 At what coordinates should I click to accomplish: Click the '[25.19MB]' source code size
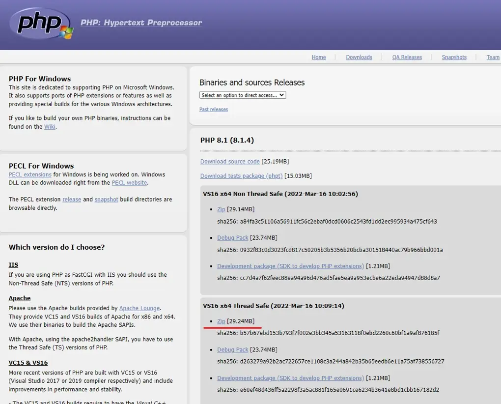[x=275, y=161]
